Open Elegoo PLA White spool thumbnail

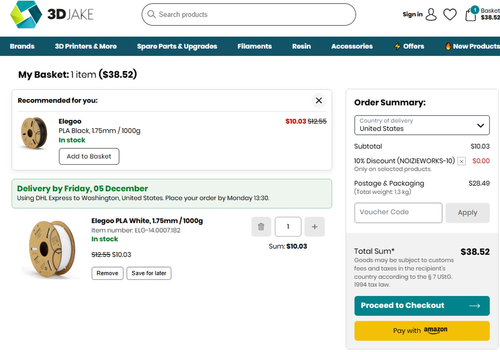click(52, 249)
